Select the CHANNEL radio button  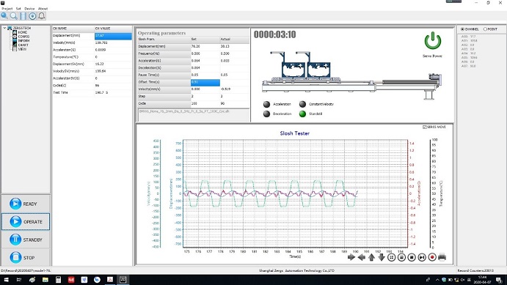tap(462, 29)
